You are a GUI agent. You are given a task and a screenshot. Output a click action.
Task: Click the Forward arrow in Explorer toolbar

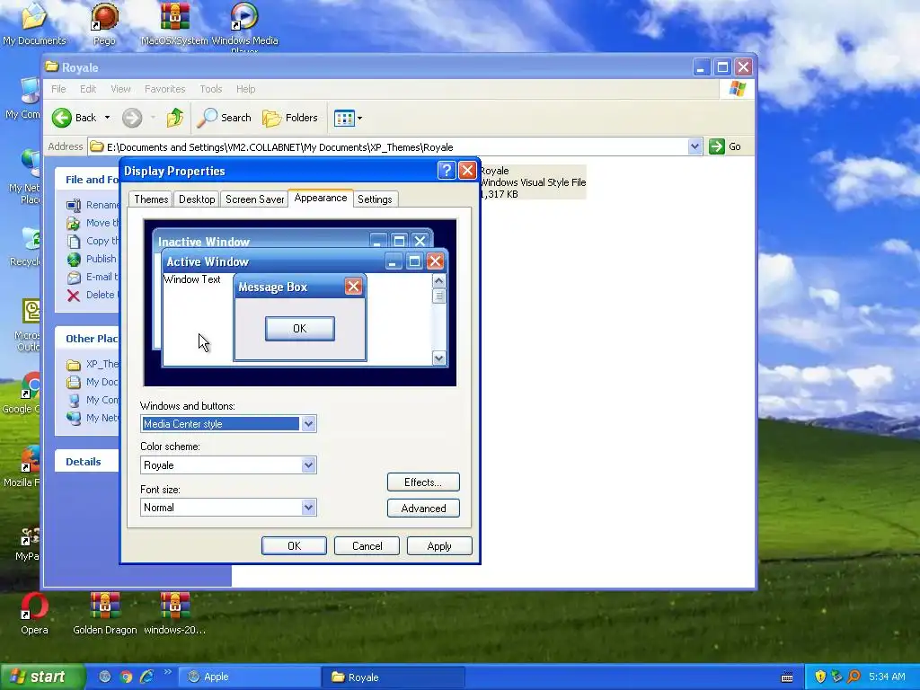click(x=132, y=118)
